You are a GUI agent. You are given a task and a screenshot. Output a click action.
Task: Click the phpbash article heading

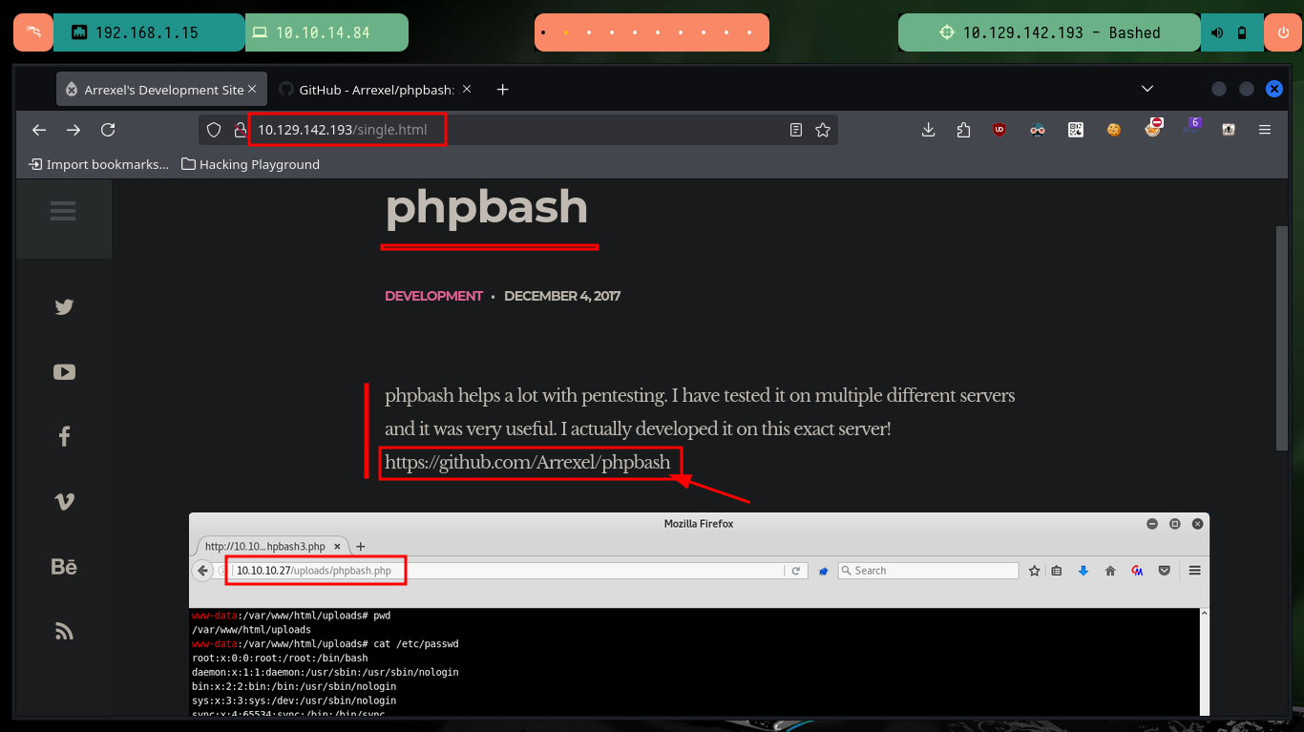487,207
